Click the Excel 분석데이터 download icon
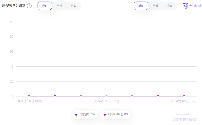The image size is (202, 125). coord(191,6)
